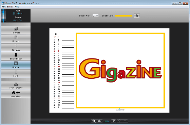The height and width of the screenshot is (125, 190).
Task: Click the paint bucket border color button
Action: (x=137, y=16)
